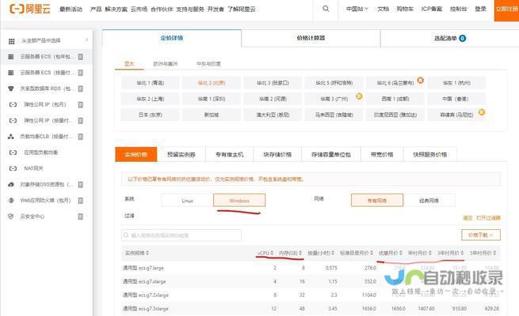Open 块存储价格 pricing tab
519x316 pixels.
(x=277, y=154)
